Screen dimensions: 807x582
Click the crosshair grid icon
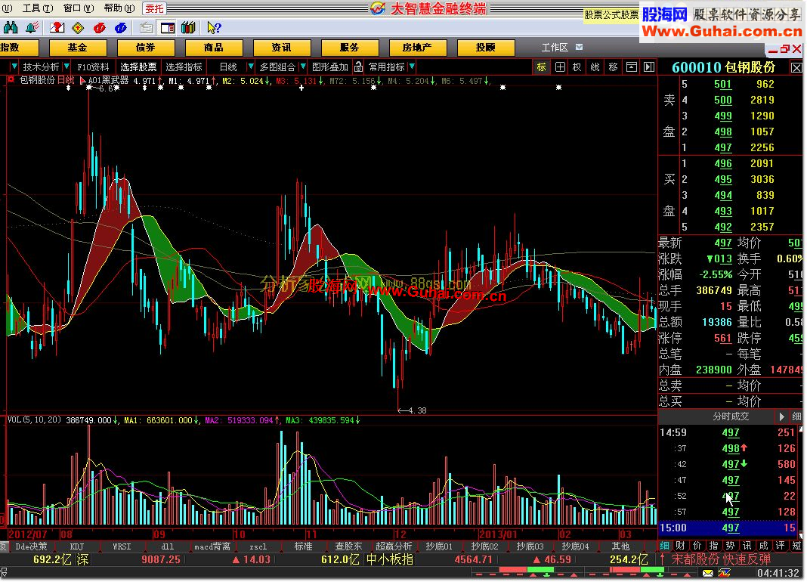[x=560, y=67]
